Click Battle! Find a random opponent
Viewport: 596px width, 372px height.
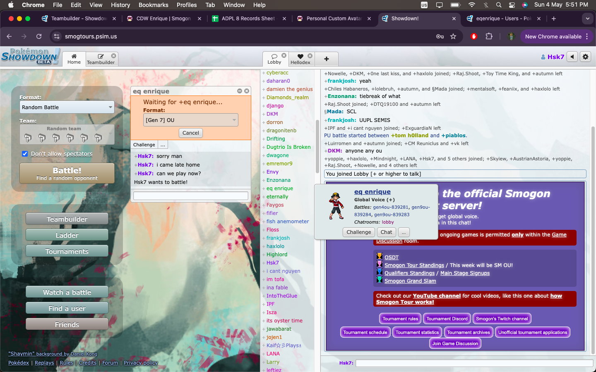coord(67,173)
